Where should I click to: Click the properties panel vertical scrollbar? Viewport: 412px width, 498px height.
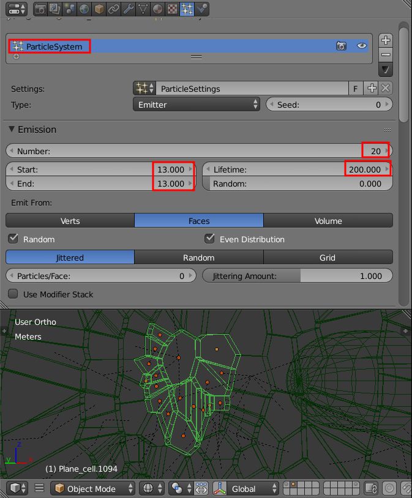click(x=403, y=75)
